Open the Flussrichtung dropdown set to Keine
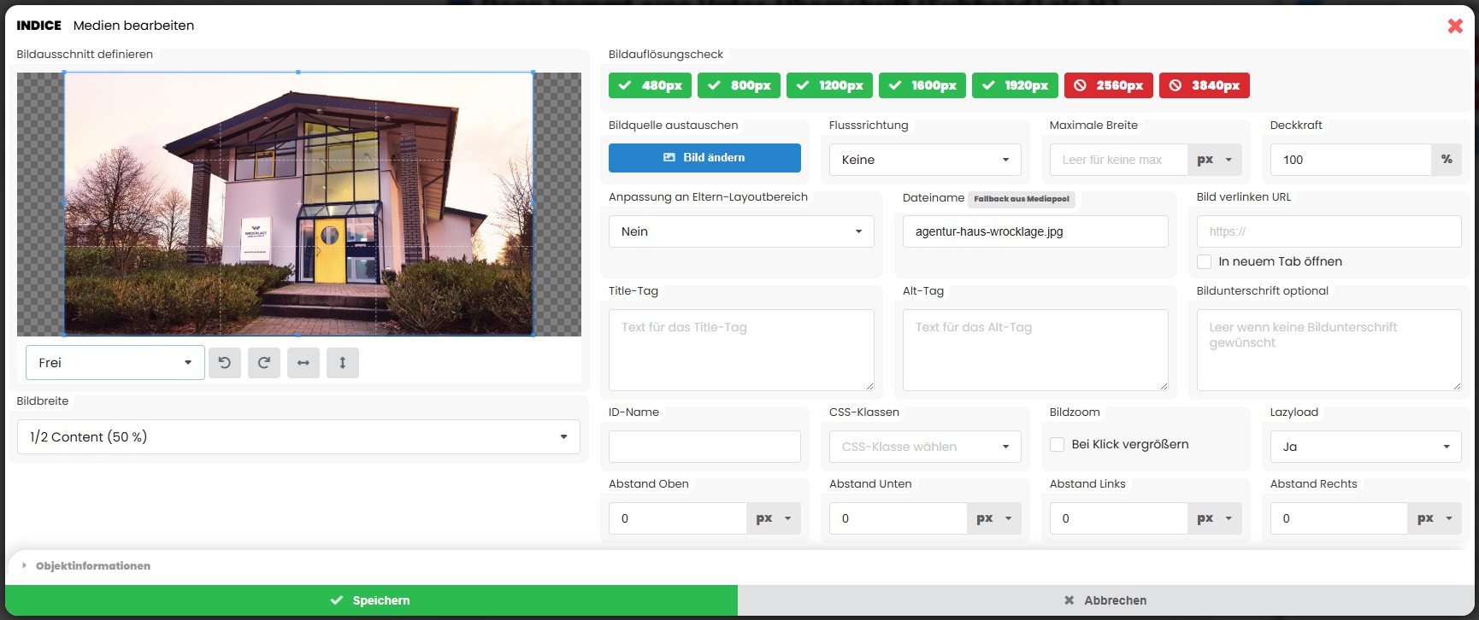 click(925, 160)
